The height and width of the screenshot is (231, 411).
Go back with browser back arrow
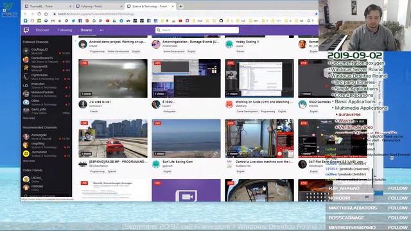click(x=26, y=14)
